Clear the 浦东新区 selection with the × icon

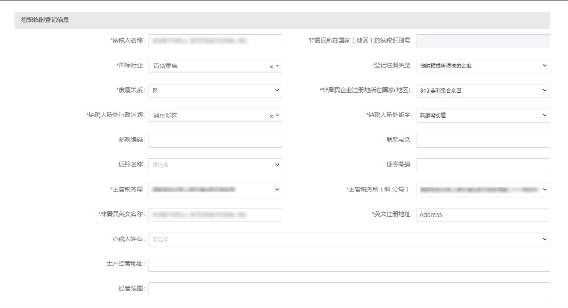click(271, 116)
